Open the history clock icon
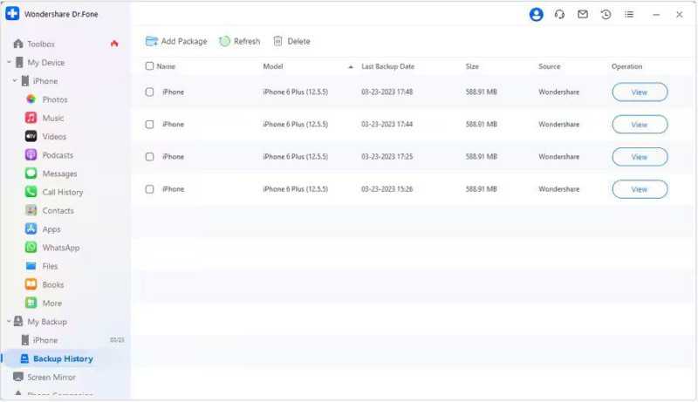 click(x=606, y=15)
